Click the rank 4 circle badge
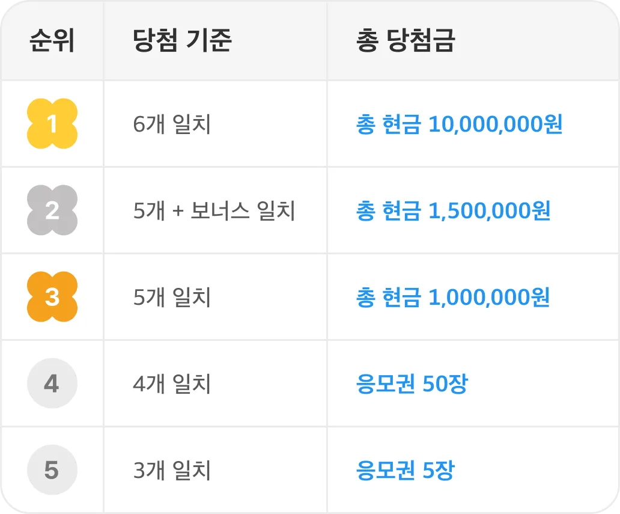The width and height of the screenshot is (620, 514). coord(52,383)
